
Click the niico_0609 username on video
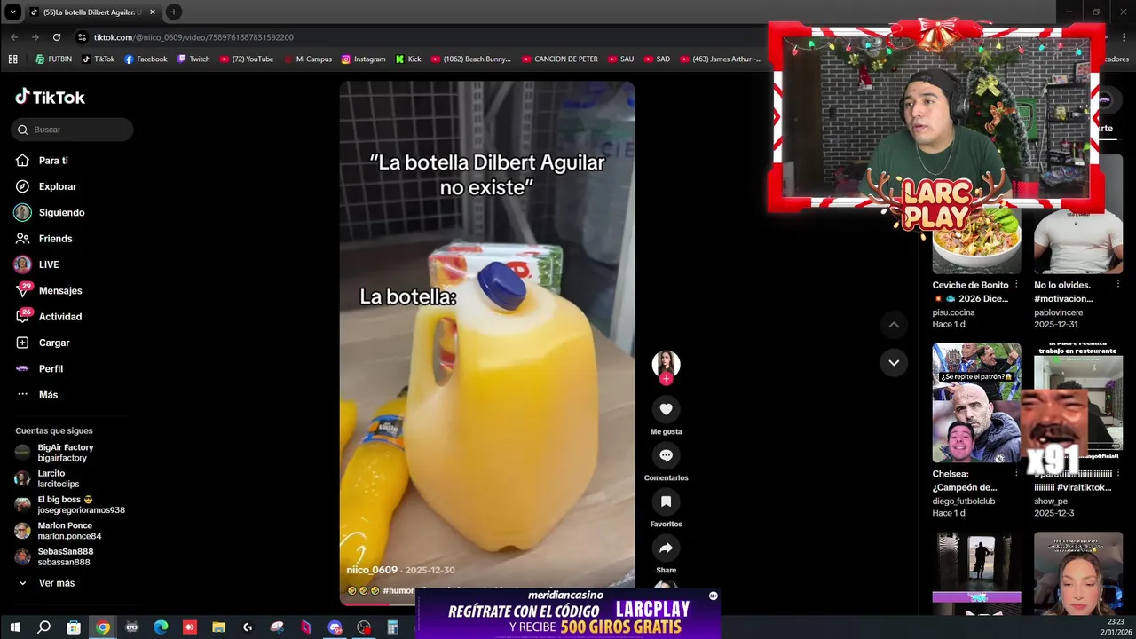tap(372, 570)
